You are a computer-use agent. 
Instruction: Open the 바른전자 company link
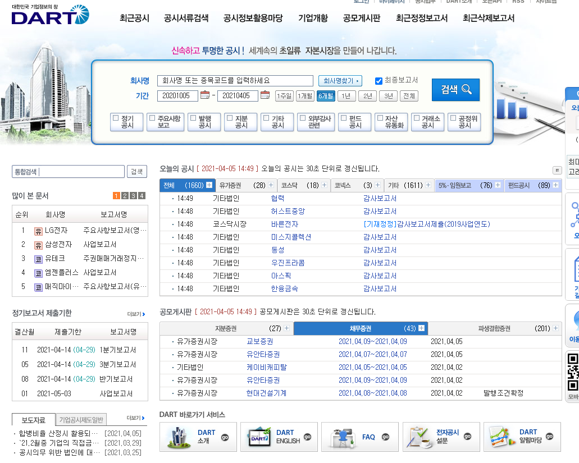pos(285,224)
